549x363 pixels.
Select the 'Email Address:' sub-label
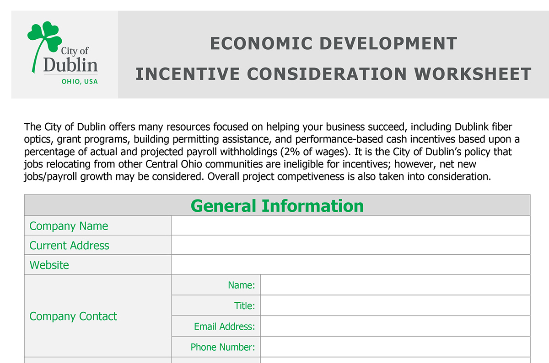[x=224, y=326]
